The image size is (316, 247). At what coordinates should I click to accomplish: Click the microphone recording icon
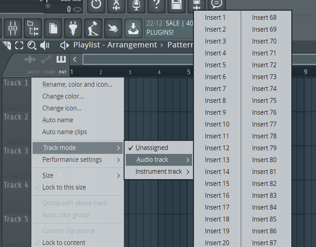coord(136,5)
